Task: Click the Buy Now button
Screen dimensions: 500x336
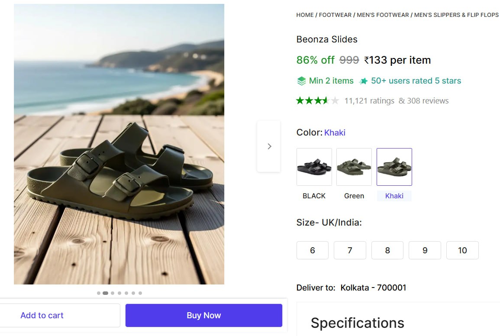Action: (x=204, y=315)
